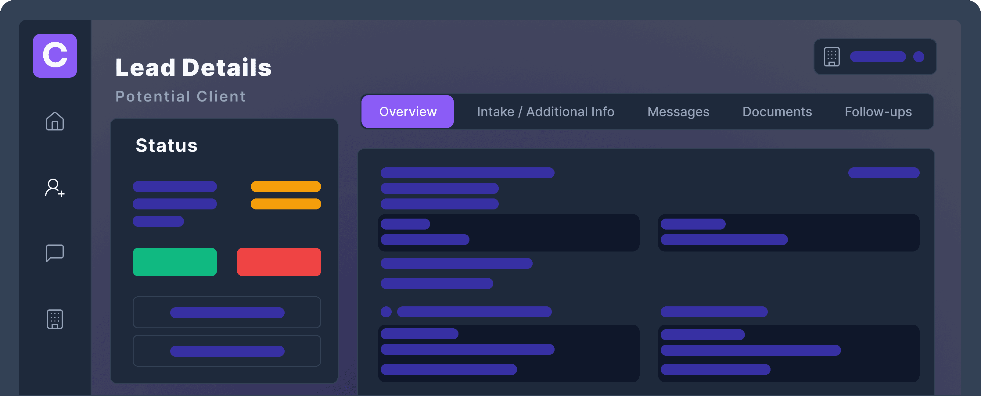Select the building icon in the sidebar
Image resolution: width=981 pixels, height=396 pixels.
(55, 319)
